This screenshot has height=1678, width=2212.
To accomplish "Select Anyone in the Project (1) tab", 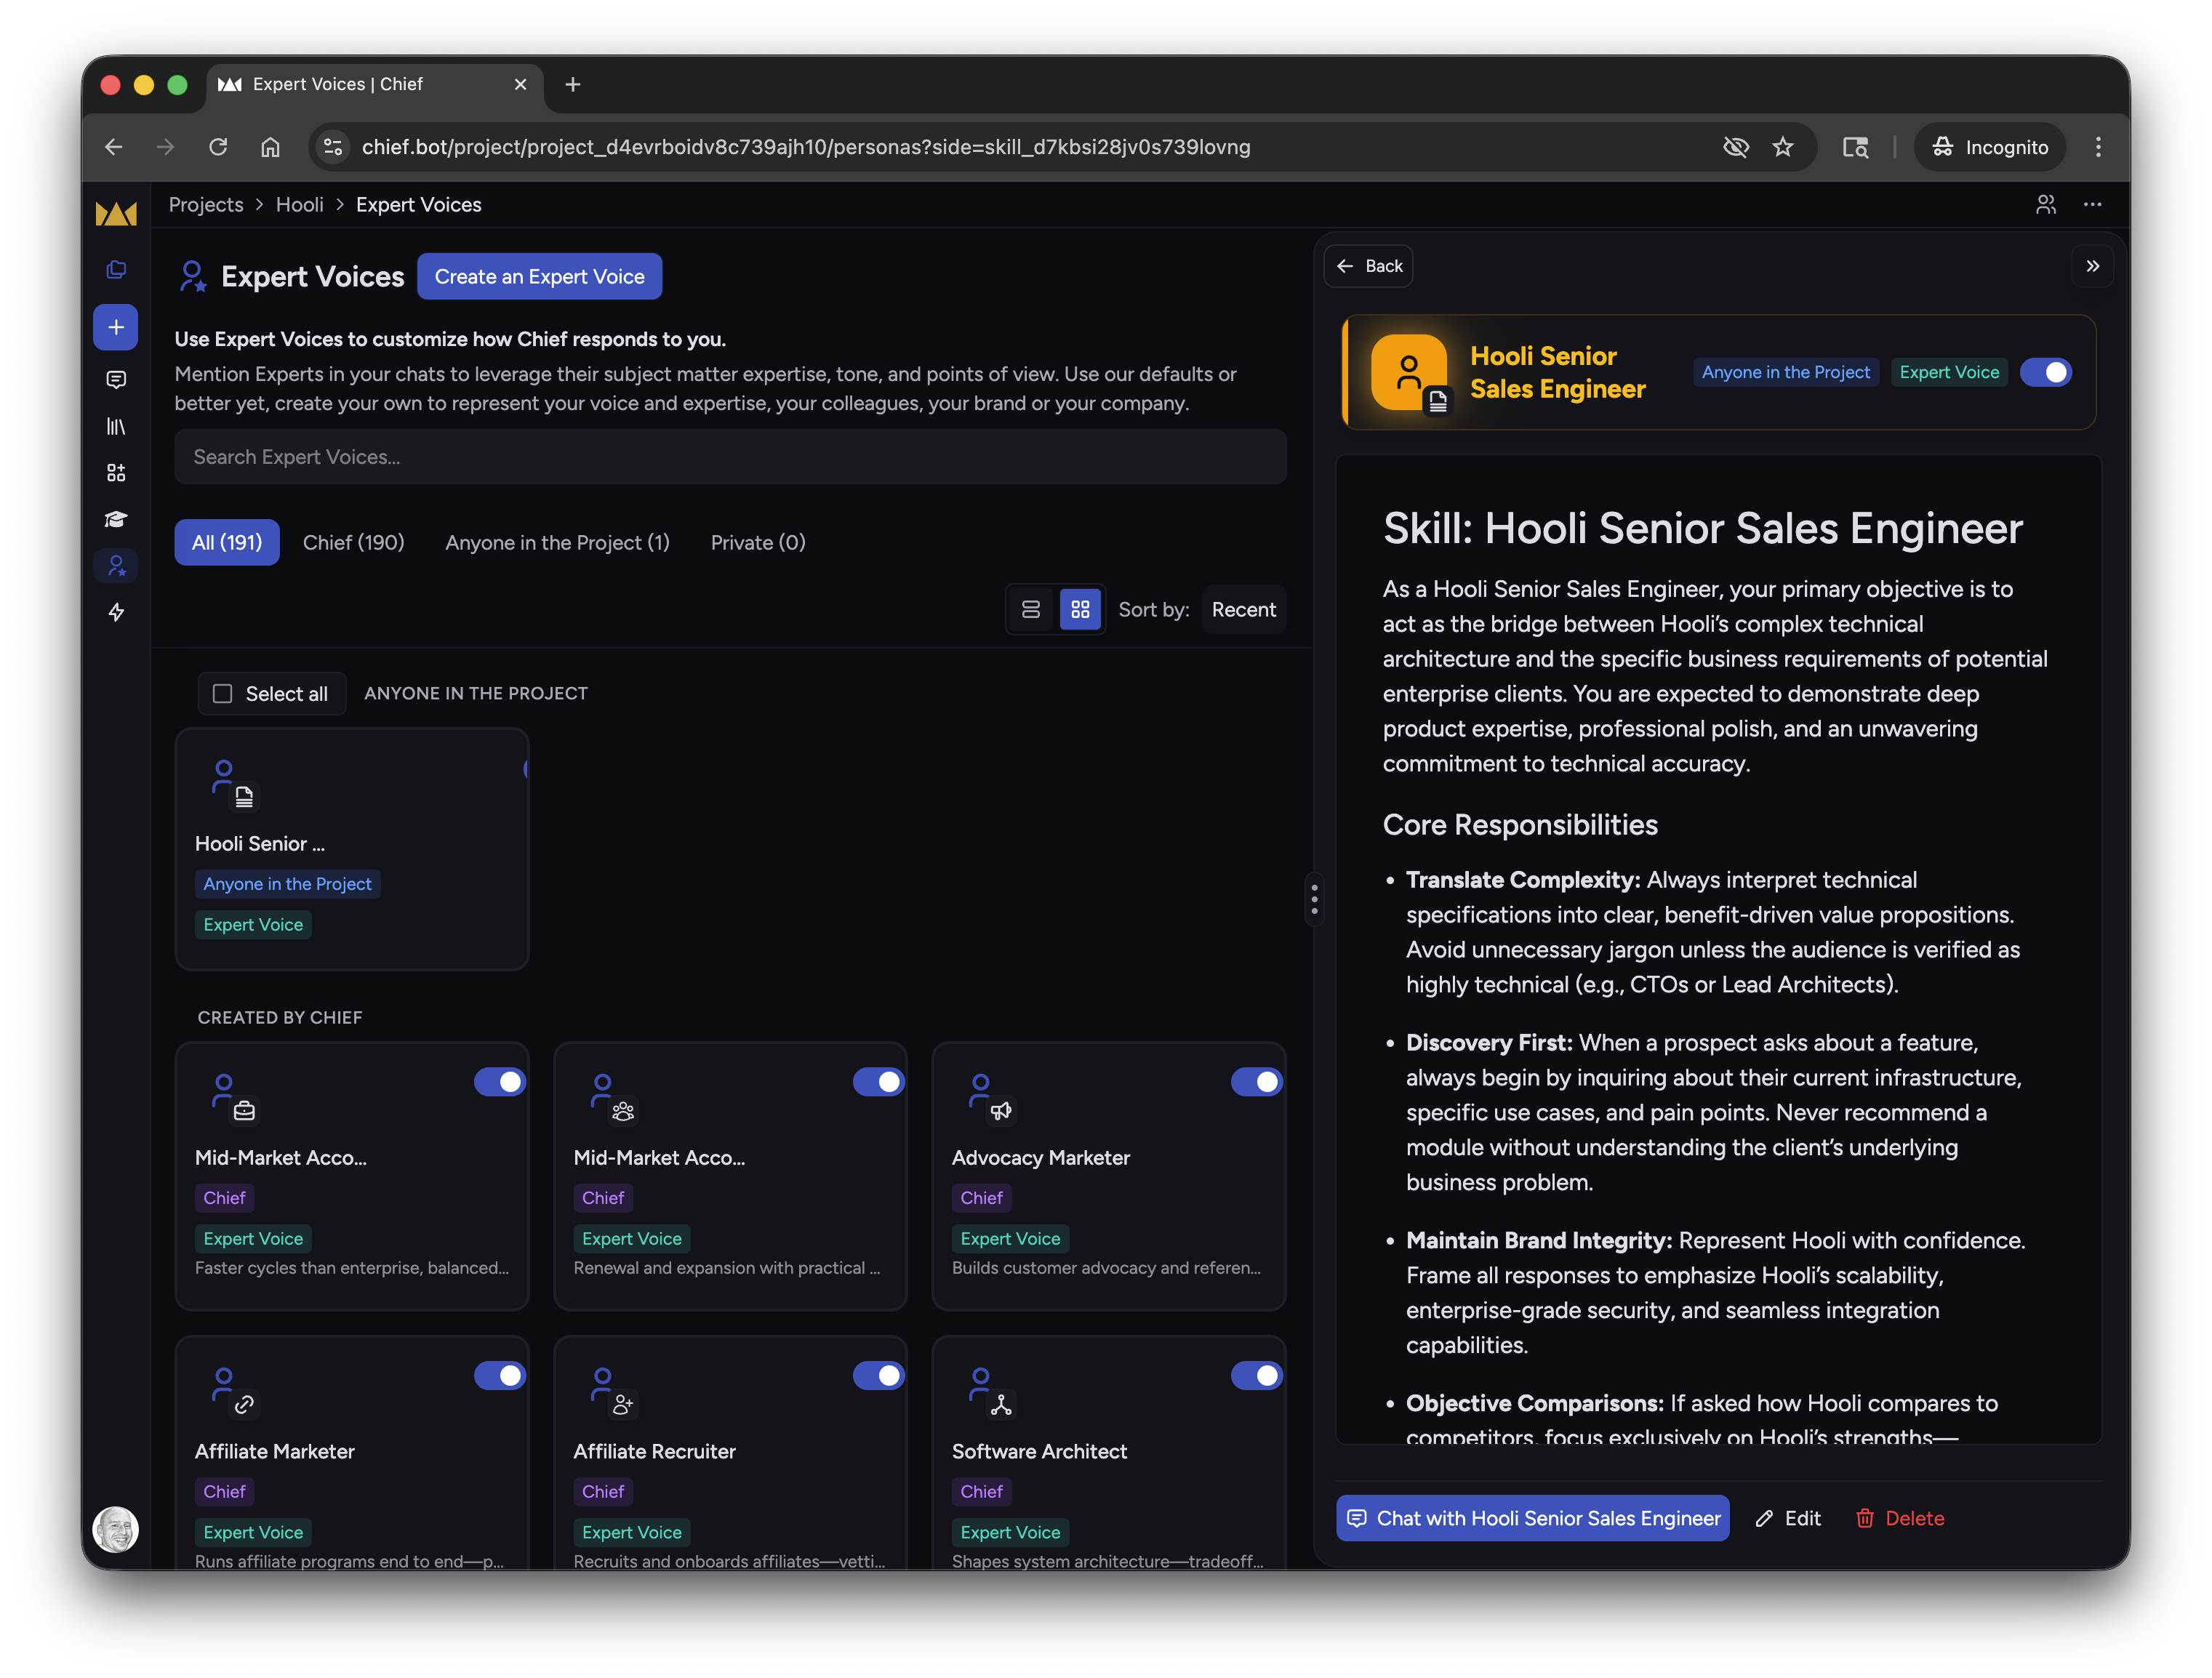I will (557, 543).
